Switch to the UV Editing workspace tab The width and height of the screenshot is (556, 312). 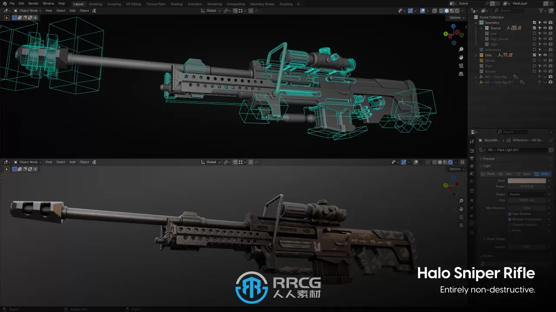tap(133, 4)
